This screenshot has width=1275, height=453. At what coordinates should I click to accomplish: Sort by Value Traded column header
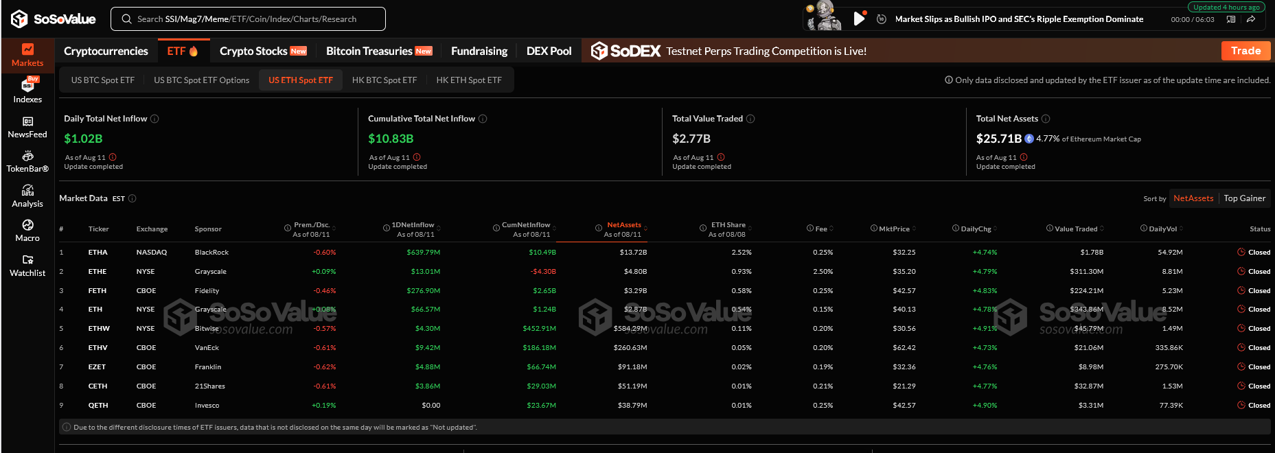[x=1075, y=229]
